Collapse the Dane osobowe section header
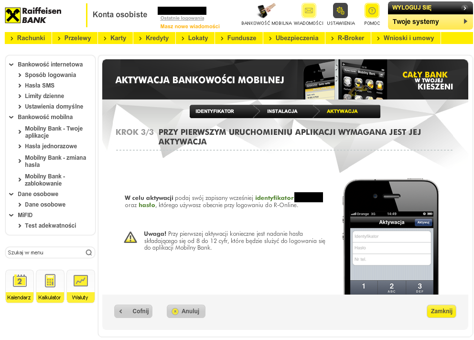Screen dimensions: 474x340 tap(11, 194)
